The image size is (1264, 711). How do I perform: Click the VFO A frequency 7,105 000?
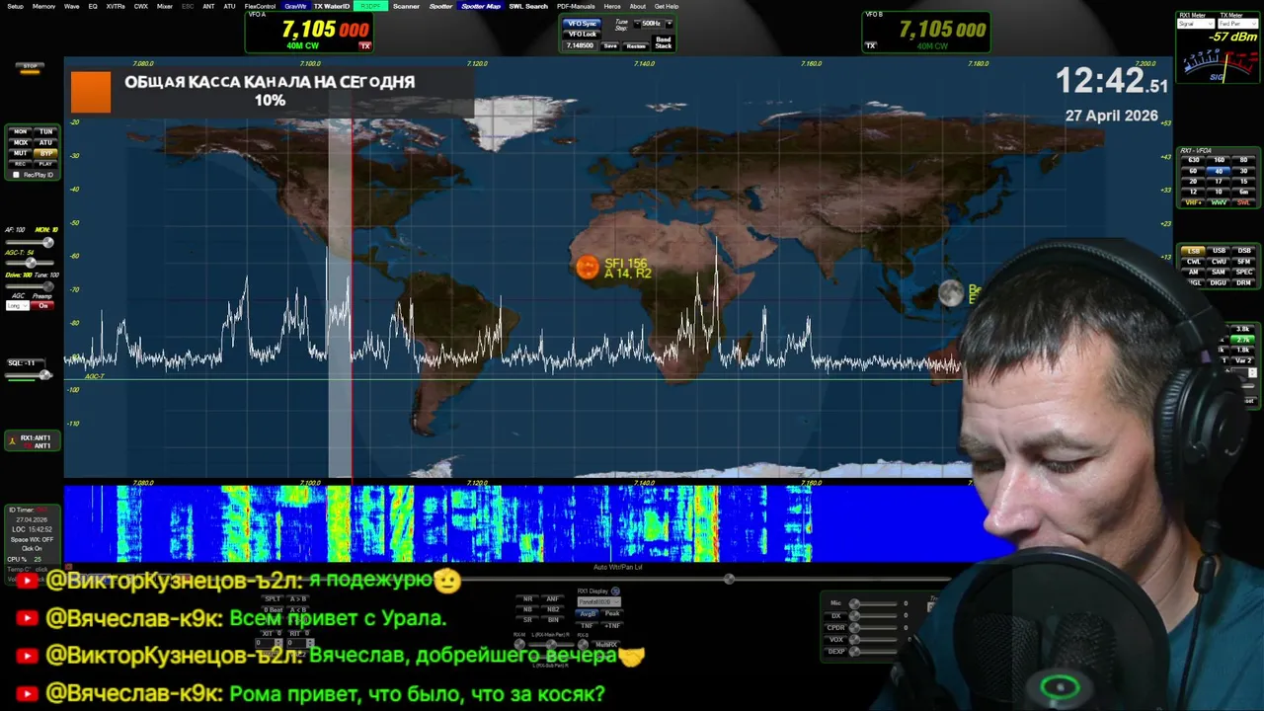click(326, 30)
